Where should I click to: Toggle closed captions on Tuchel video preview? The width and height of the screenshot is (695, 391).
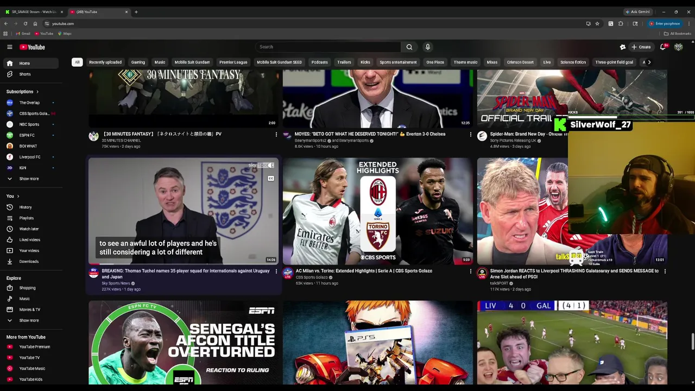click(270, 178)
